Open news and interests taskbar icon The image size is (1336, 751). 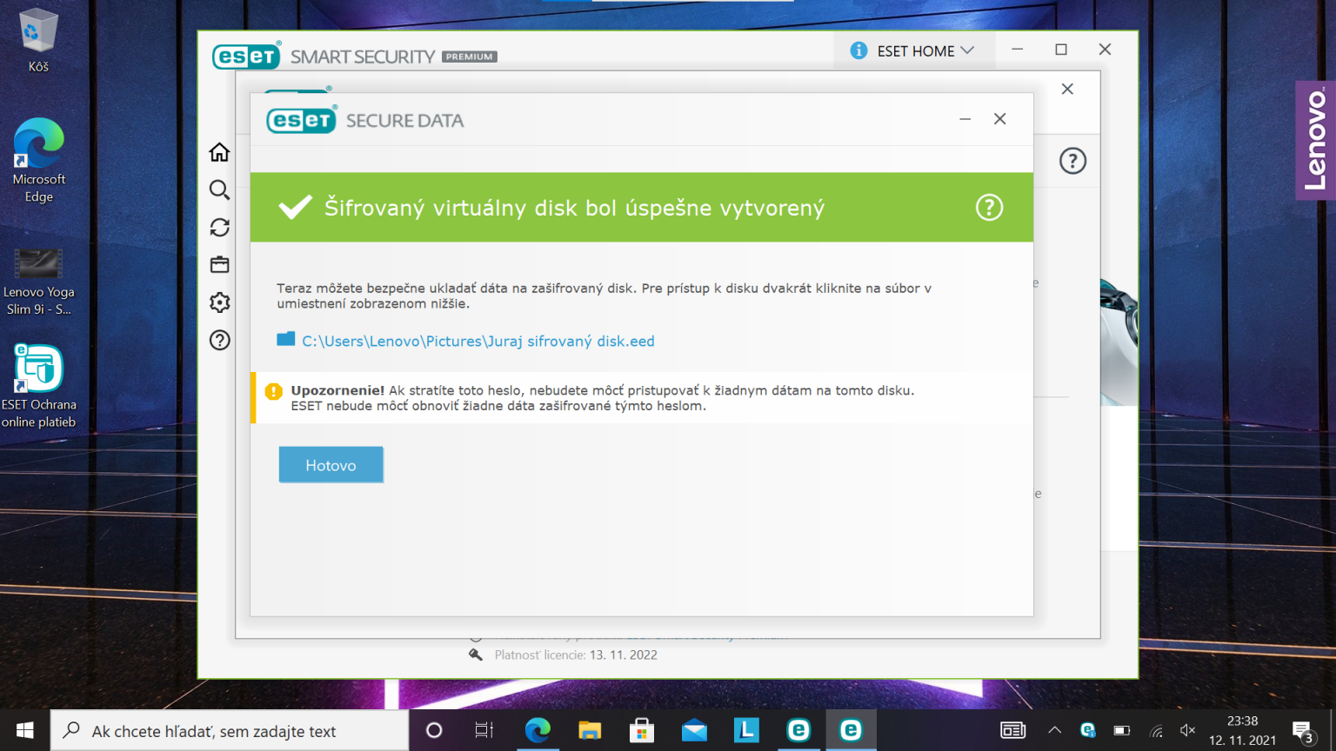pos(1012,730)
